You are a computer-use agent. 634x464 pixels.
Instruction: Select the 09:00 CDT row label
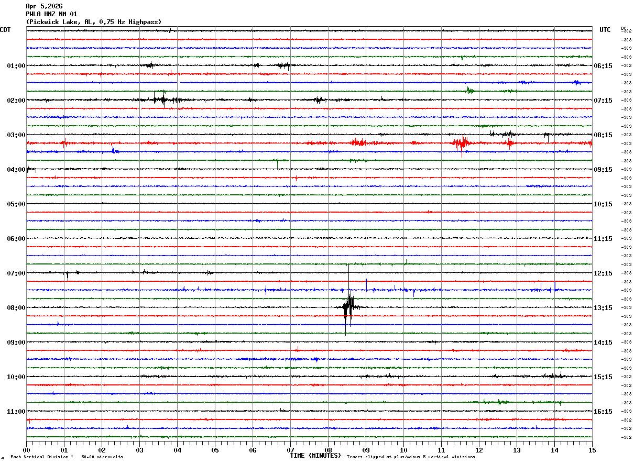pos(16,343)
